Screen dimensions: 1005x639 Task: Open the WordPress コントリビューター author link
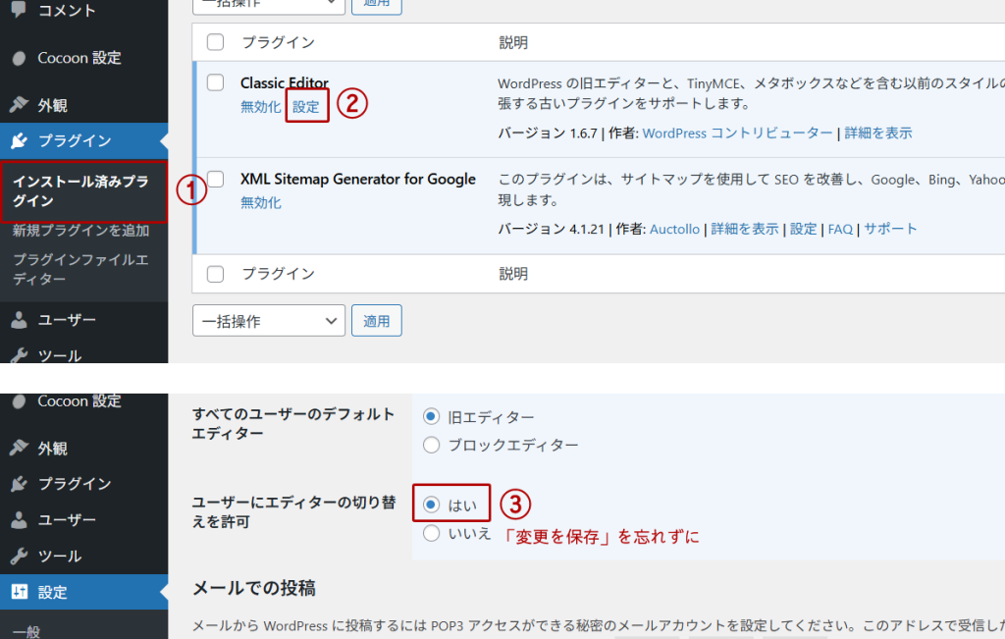tap(737, 133)
